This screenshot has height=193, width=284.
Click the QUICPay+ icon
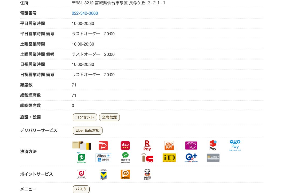(191, 157)
